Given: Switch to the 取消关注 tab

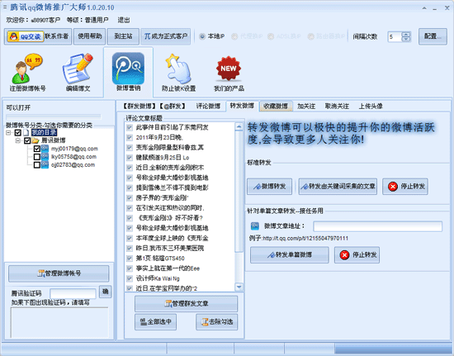Looking at the screenshot, I should point(337,106).
